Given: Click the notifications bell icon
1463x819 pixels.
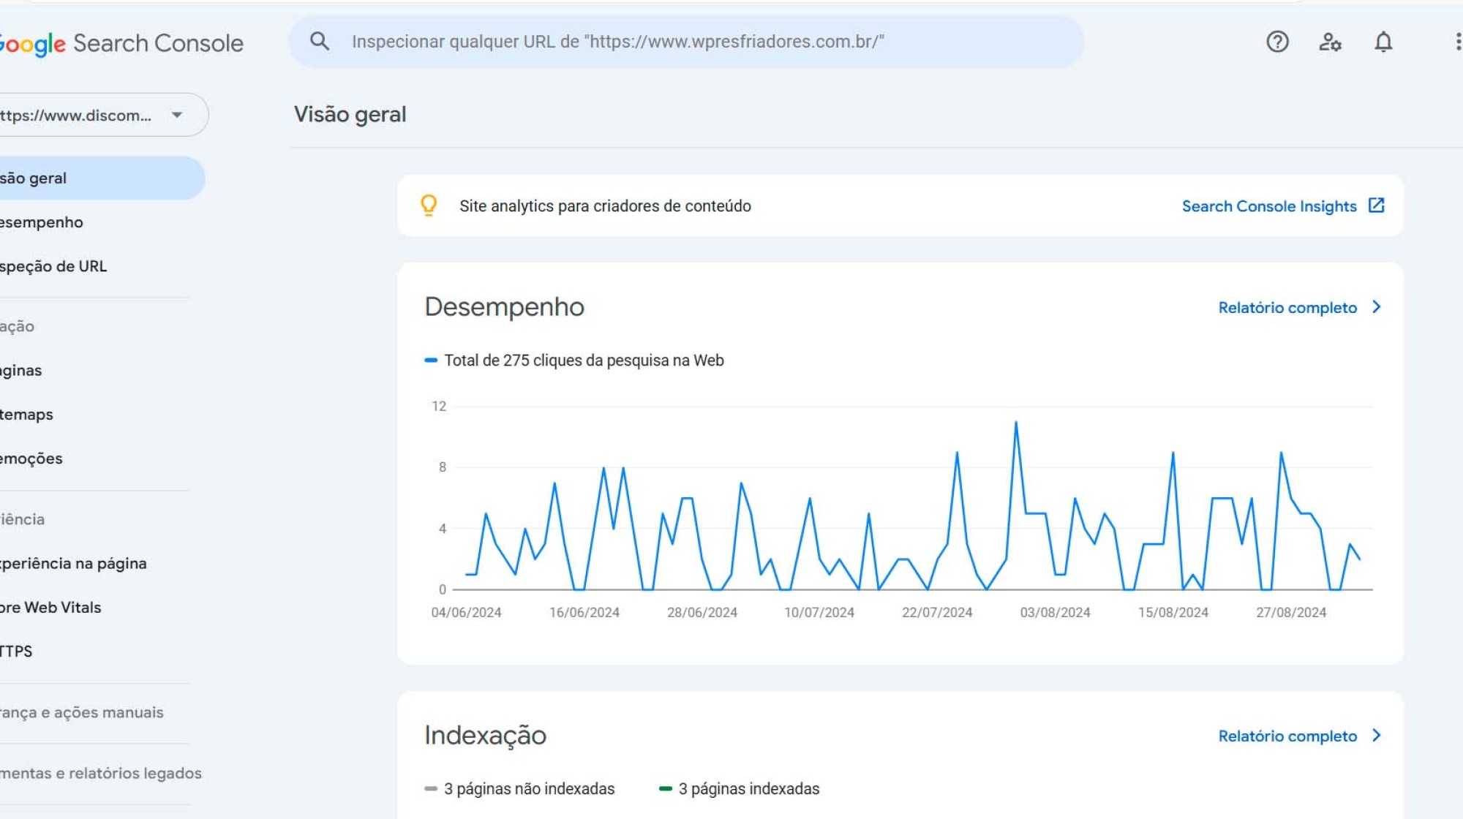Looking at the screenshot, I should [x=1382, y=42].
